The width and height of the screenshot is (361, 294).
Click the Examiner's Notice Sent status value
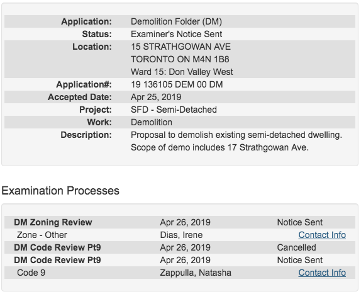point(176,34)
